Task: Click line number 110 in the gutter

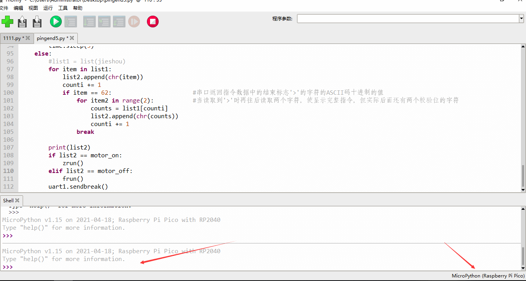Action: pyautogui.click(x=8, y=171)
